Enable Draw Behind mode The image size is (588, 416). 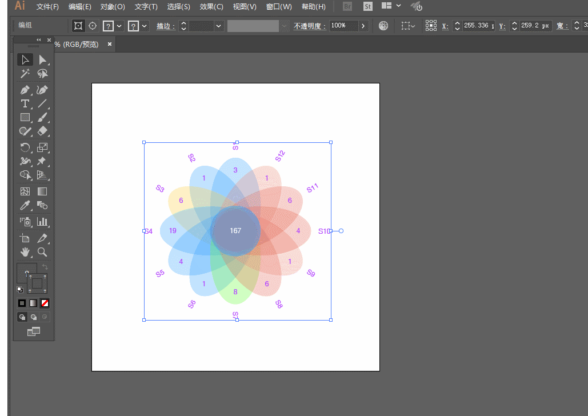[x=33, y=317]
